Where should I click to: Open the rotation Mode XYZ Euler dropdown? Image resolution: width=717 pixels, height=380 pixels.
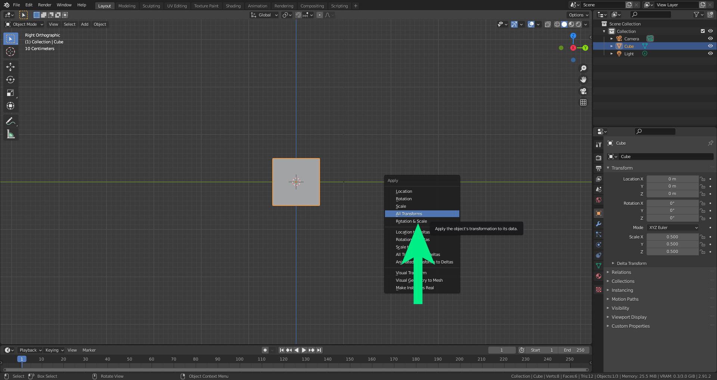[673, 228]
